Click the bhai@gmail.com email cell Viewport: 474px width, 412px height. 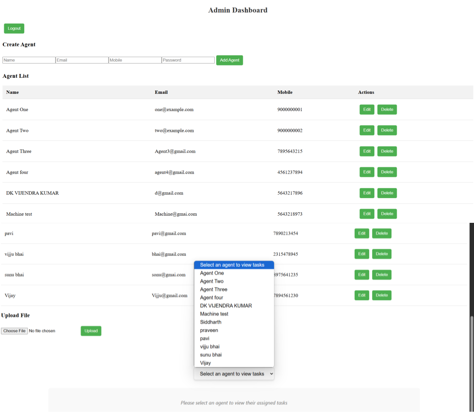pos(169,254)
